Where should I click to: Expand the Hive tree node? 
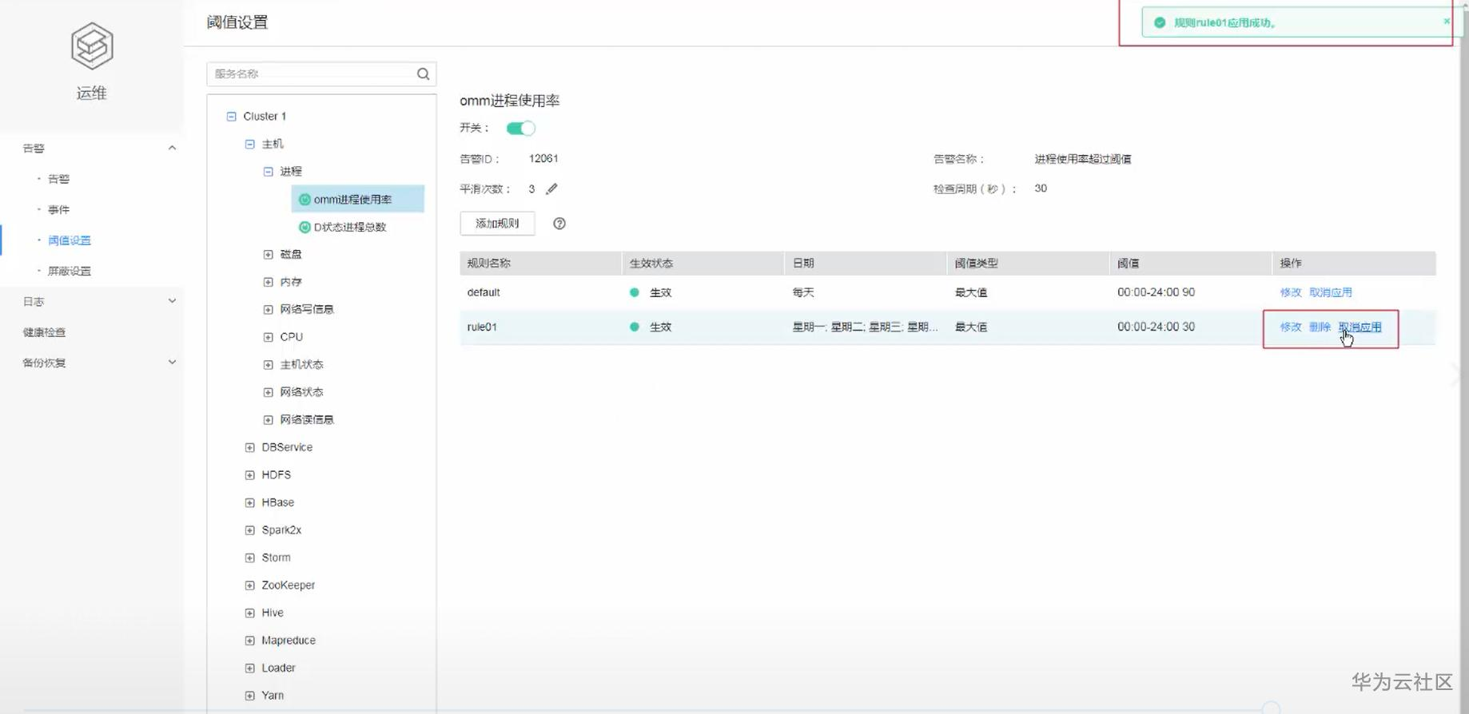(x=249, y=613)
